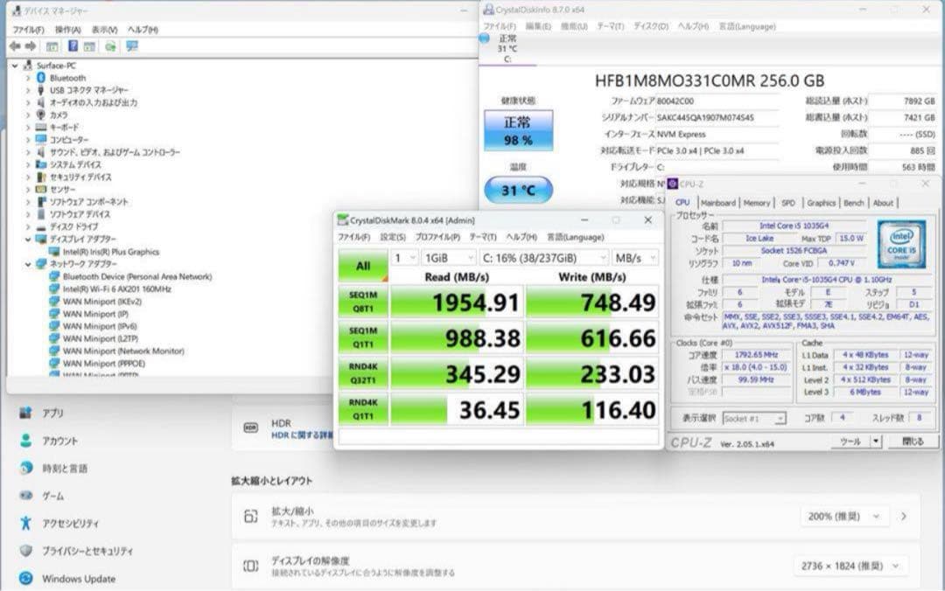
Task: Open the profile menu in CrystalDiskMark
Action: click(x=437, y=237)
